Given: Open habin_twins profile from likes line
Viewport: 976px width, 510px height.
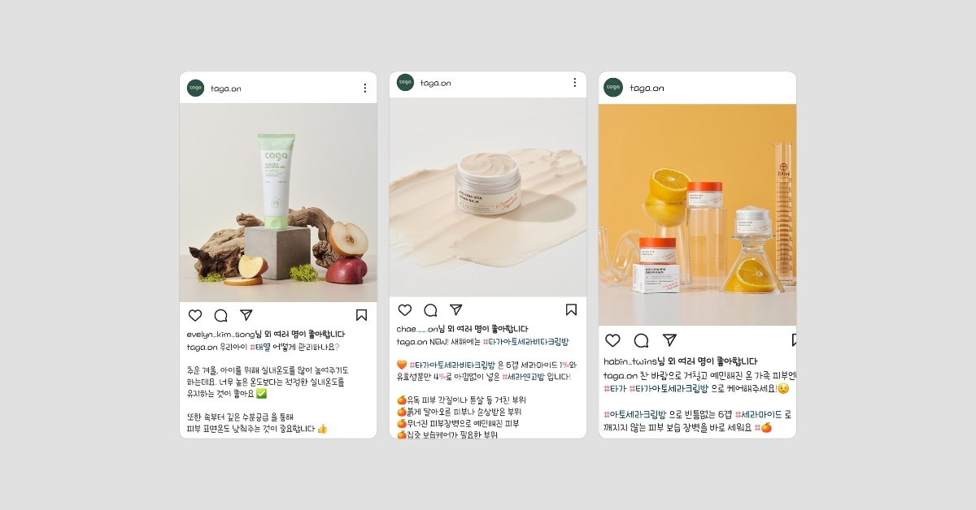Looking at the screenshot, I should pos(630,361).
